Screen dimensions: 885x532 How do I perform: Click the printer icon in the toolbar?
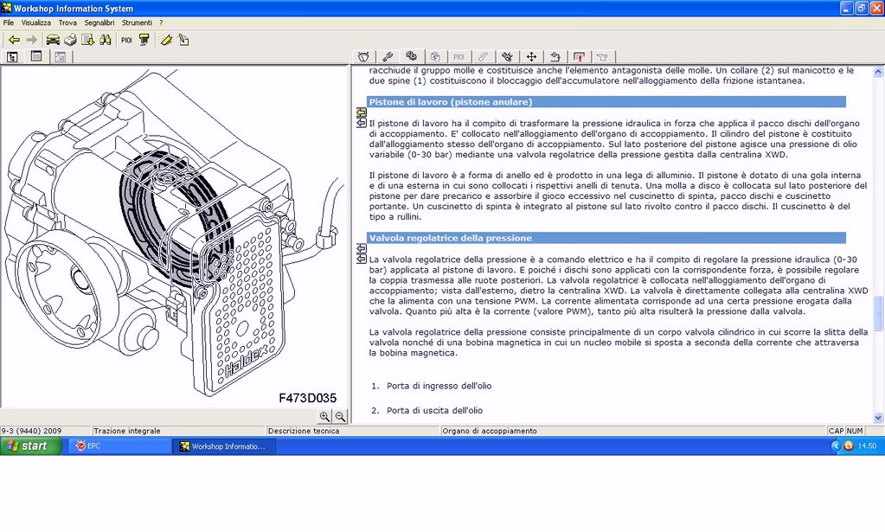click(70, 40)
